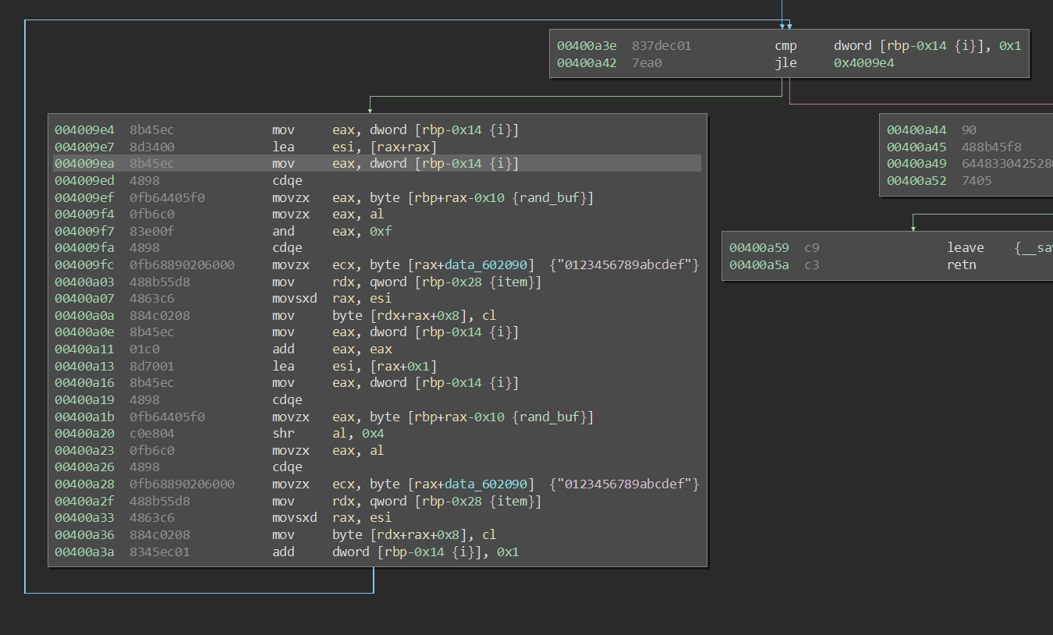The width and height of the screenshot is (1053, 635).
Task: Select address 00400a52 in the small block
Action: click(916, 180)
